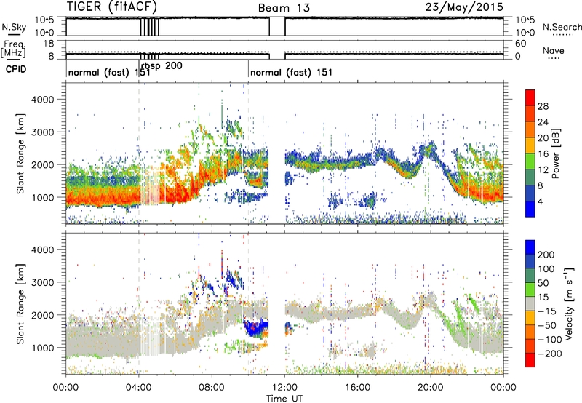Click the 28 tick on Power colorbar

pyautogui.click(x=543, y=106)
